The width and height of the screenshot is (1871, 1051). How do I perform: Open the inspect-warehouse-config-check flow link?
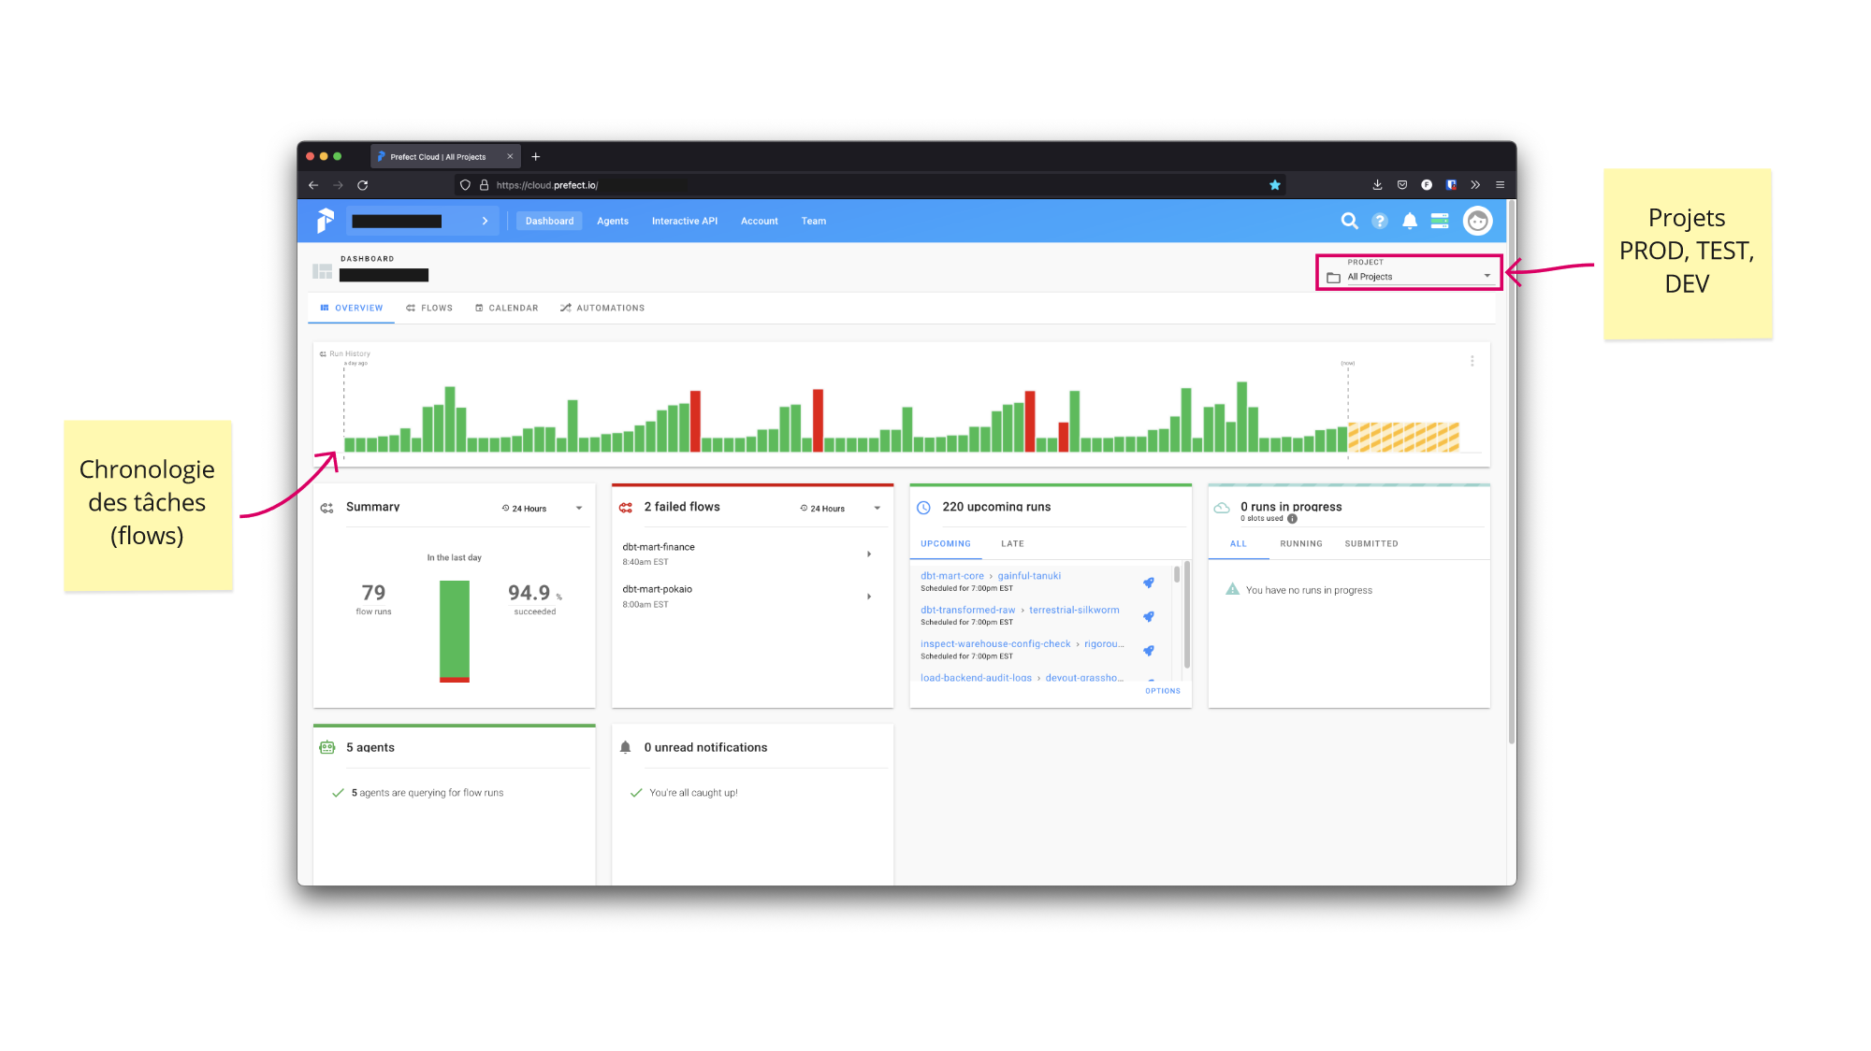coord(995,644)
